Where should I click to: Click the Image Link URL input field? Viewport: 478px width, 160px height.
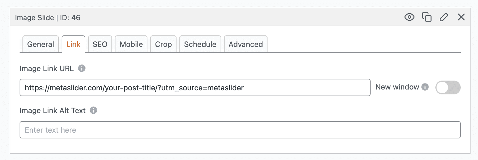195,87
